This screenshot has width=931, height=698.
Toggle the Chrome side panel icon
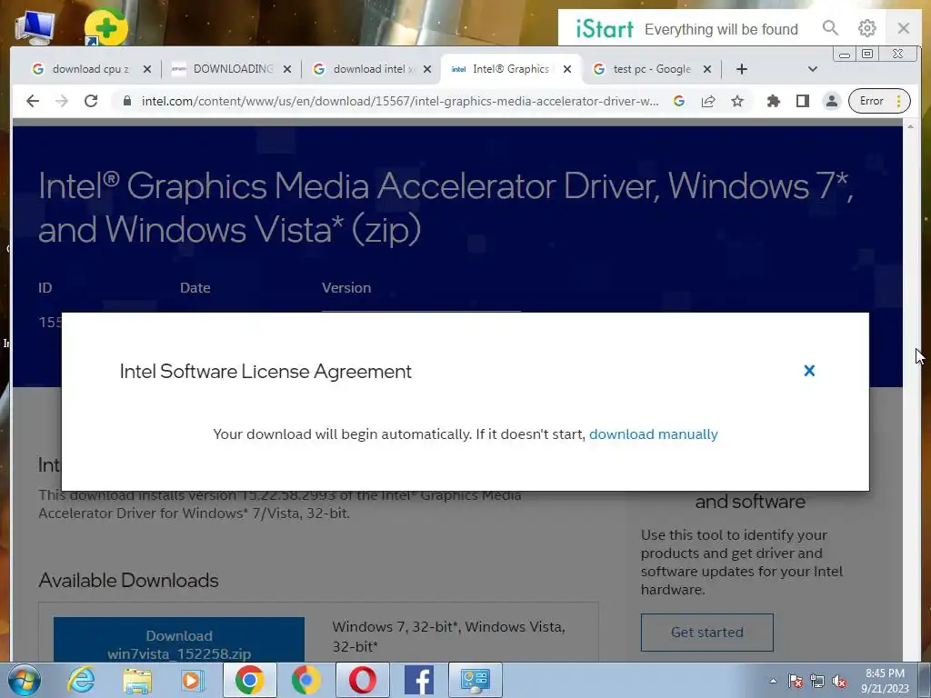pos(803,101)
